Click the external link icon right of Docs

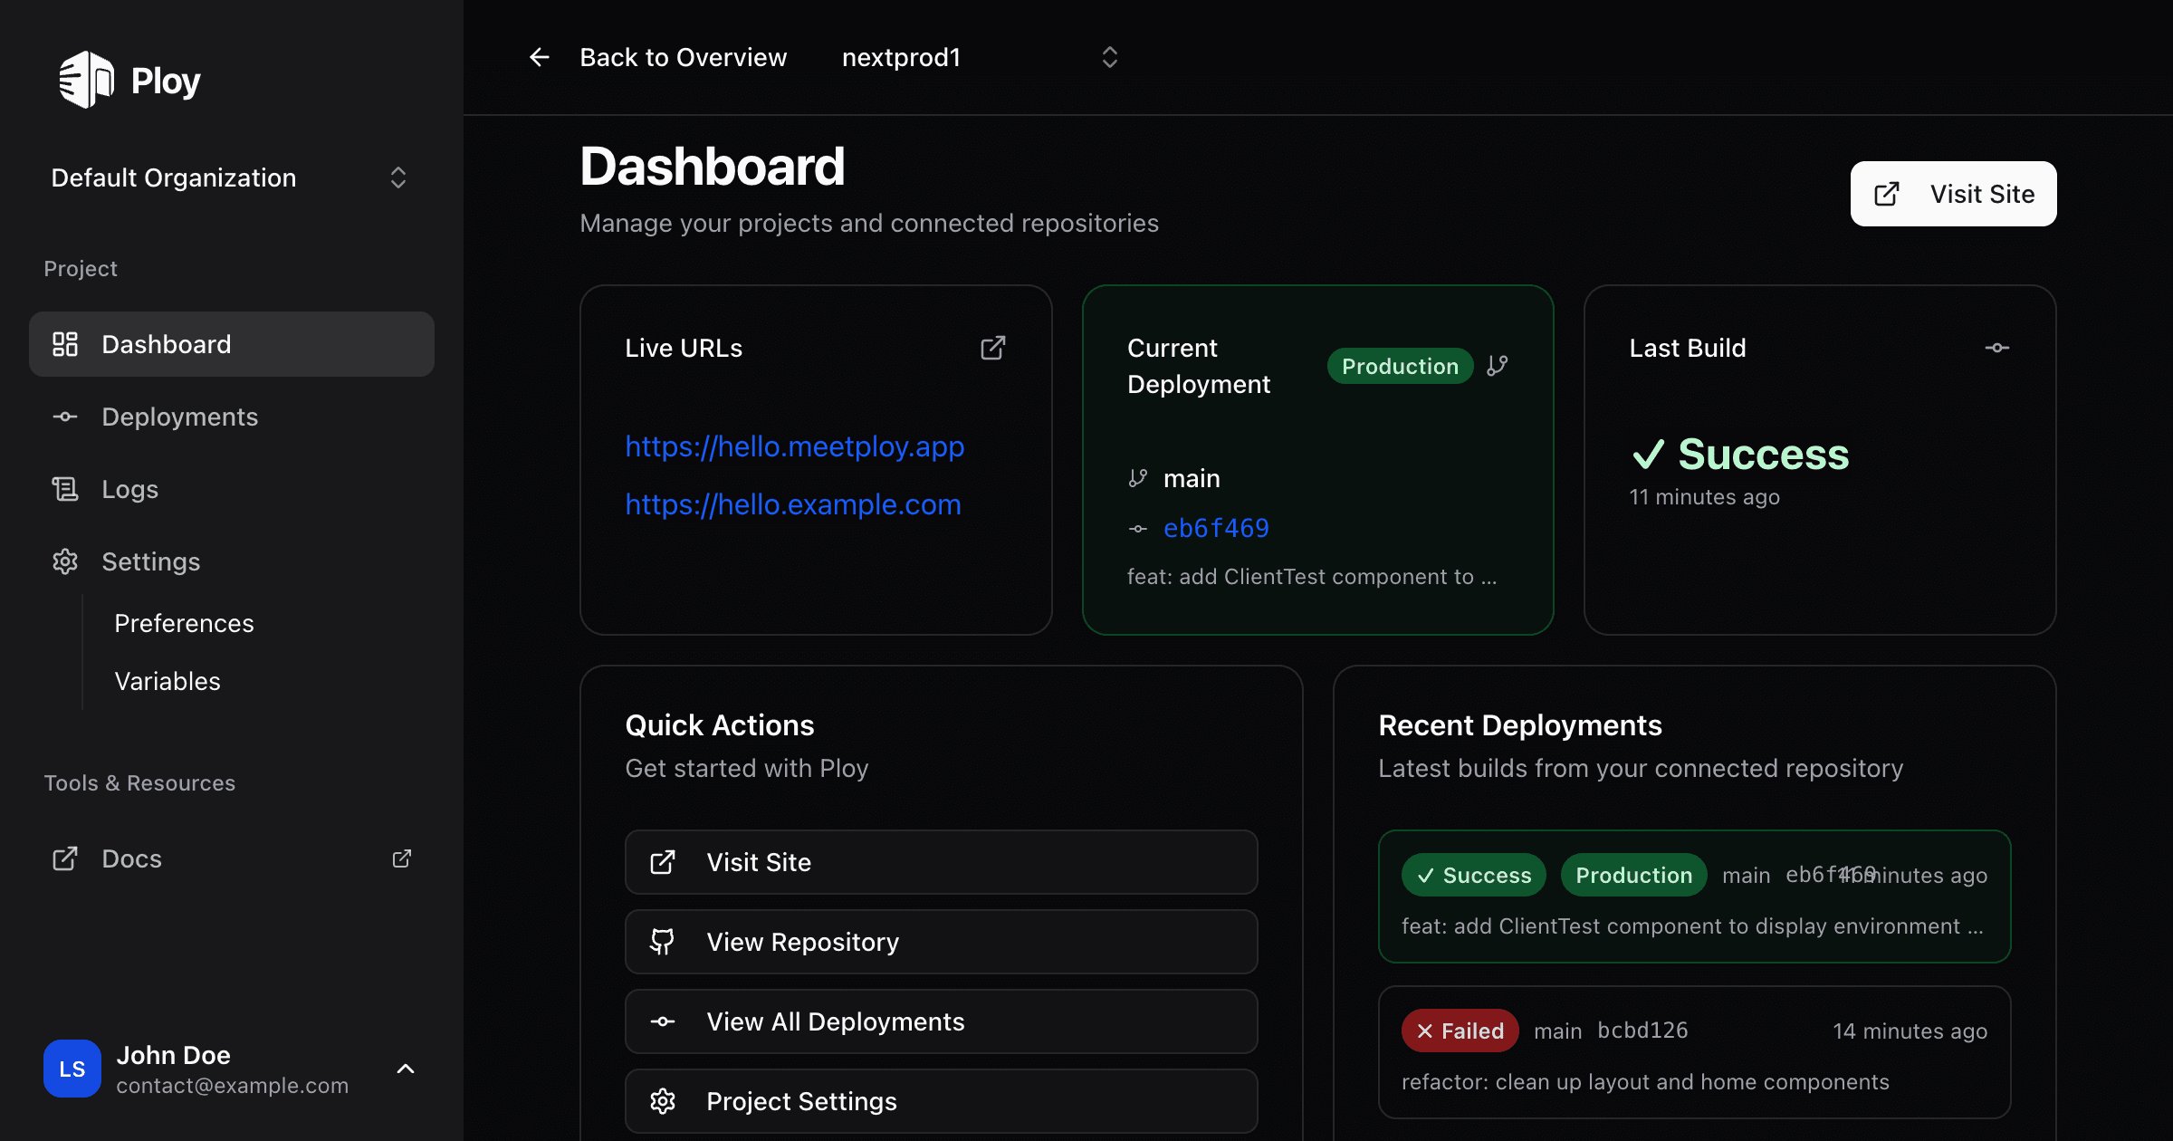pyautogui.click(x=402, y=858)
